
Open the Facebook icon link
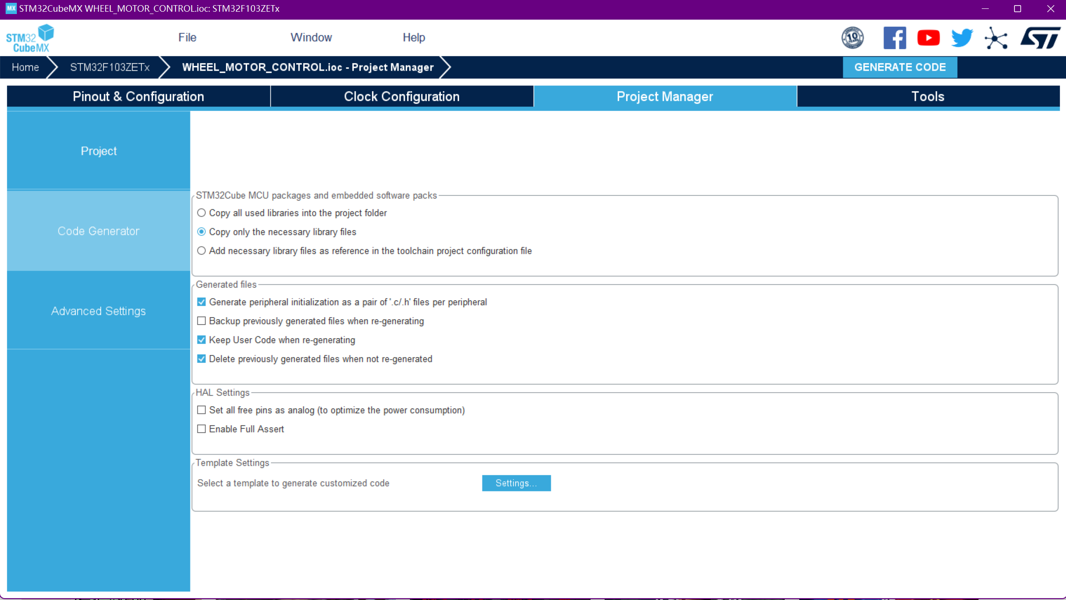click(x=894, y=38)
